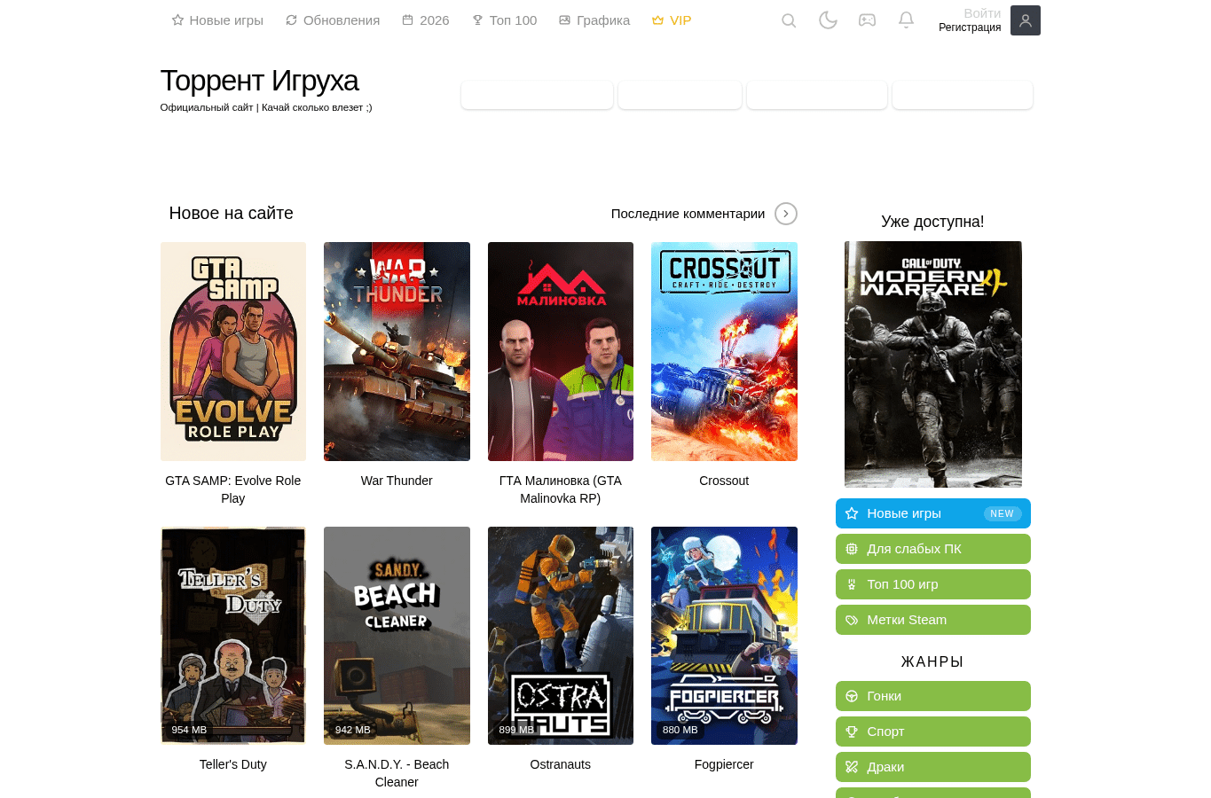Open the Спорт genre button

click(933, 731)
